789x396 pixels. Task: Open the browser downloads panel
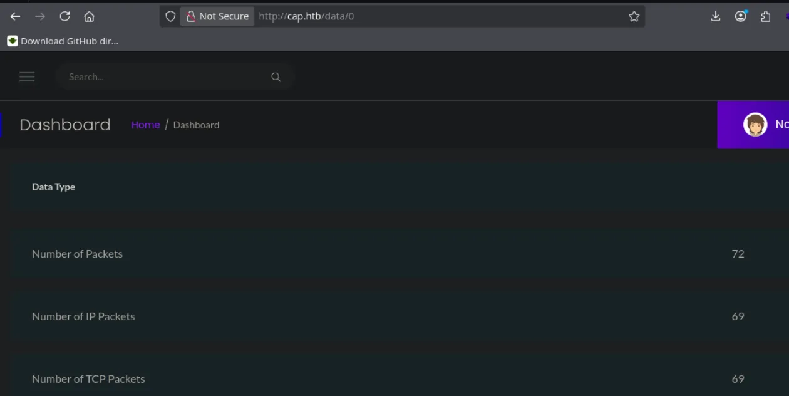pos(716,16)
